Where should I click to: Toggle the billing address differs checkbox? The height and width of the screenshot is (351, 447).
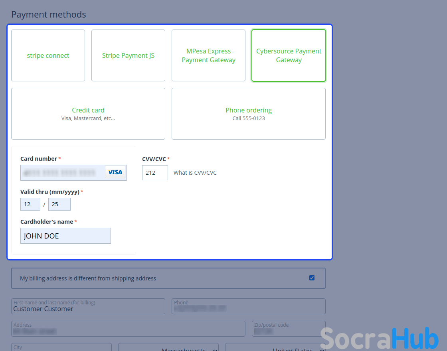pos(312,278)
